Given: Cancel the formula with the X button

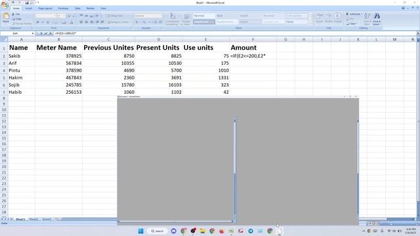Looking at the screenshot, I should (41, 33).
